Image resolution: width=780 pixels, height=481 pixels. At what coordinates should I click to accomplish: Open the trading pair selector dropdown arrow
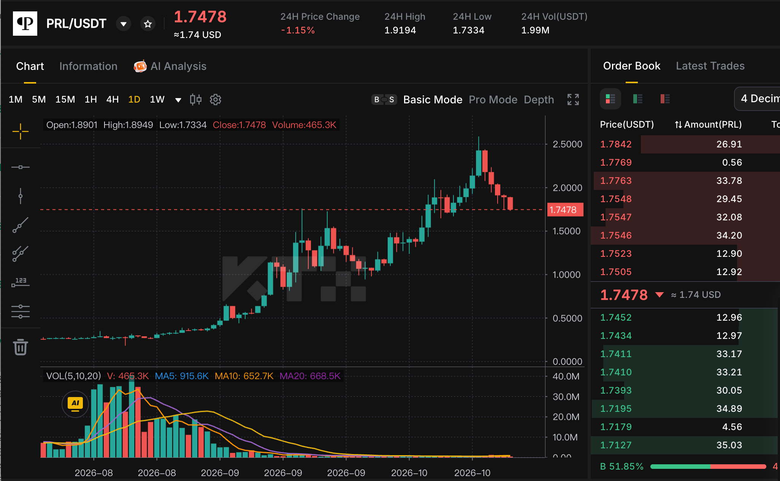coord(124,24)
